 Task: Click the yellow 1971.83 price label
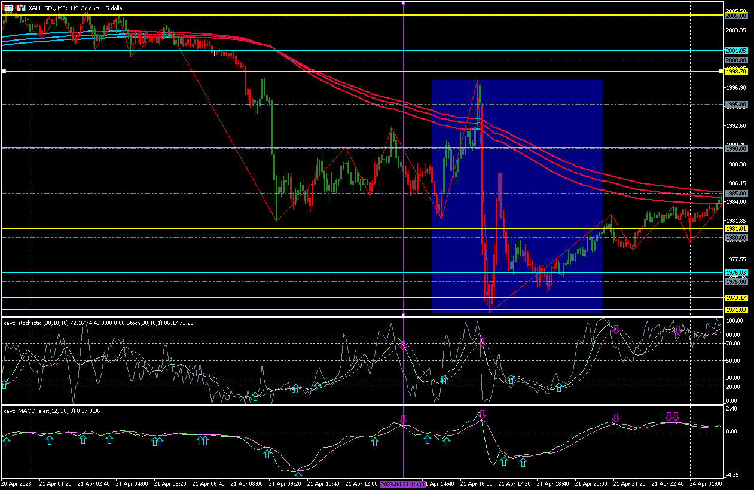tap(735, 310)
